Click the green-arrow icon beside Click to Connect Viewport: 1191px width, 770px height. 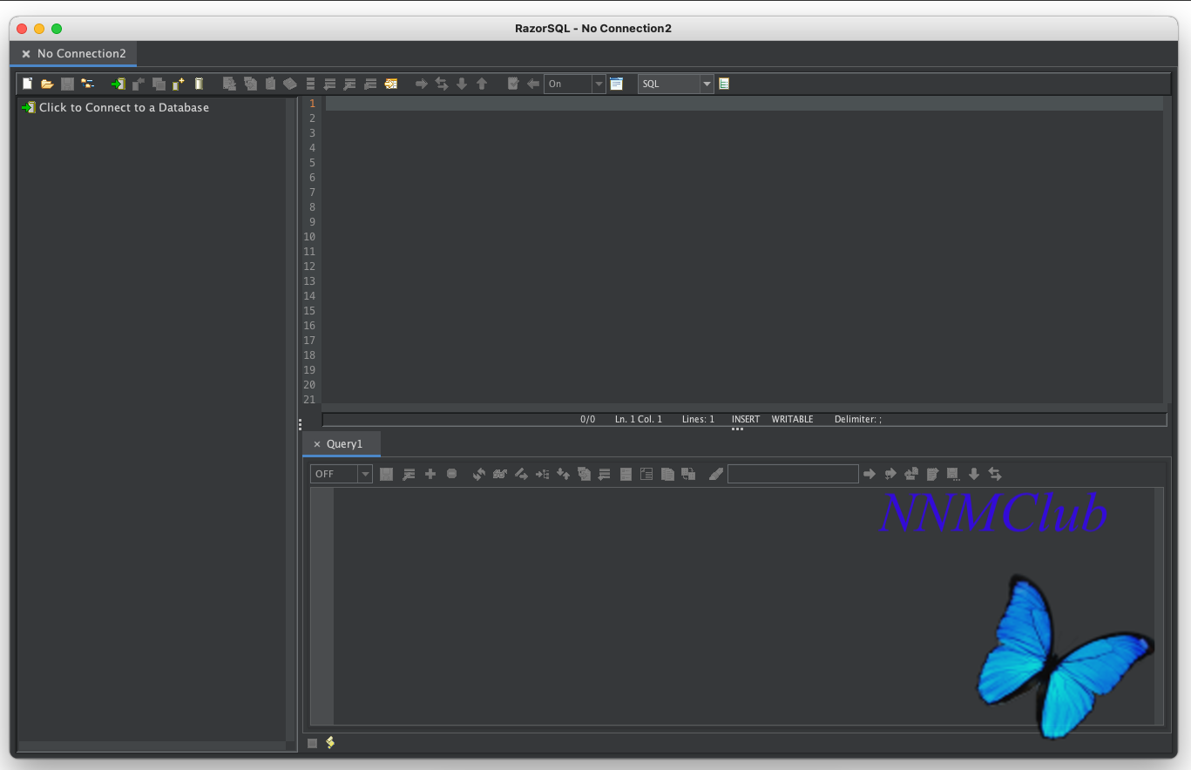click(29, 107)
